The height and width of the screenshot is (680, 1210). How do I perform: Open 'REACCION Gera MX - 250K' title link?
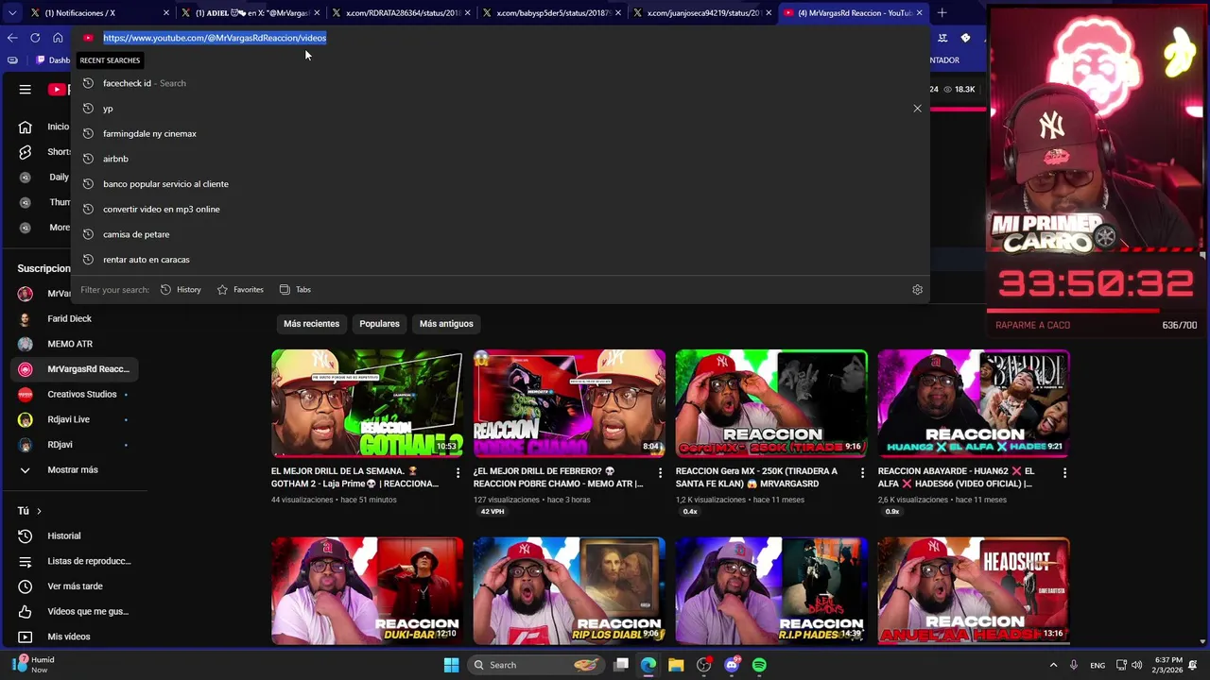click(x=756, y=477)
